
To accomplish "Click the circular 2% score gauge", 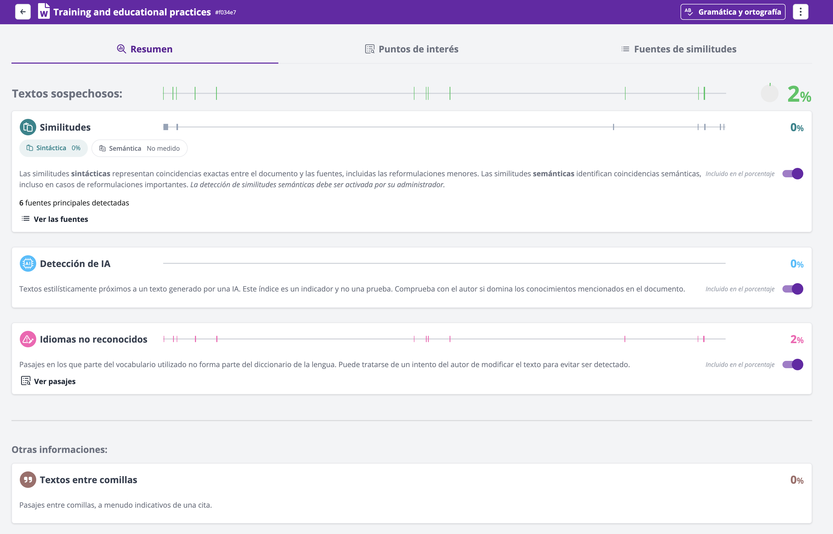I will point(769,93).
